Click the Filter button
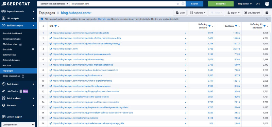The width and height of the screenshot is (272, 127). pyautogui.click(x=216, y=13)
